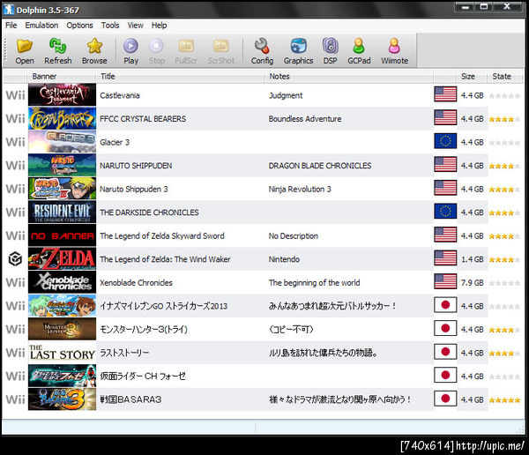Click the US flag on Castlevania row

tap(445, 94)
